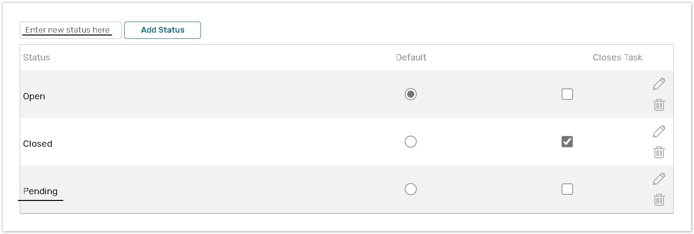Screen dimensions: 694x234
Task: Focus the 'Enter new status here' field
Action: click(x=70, y=30)
